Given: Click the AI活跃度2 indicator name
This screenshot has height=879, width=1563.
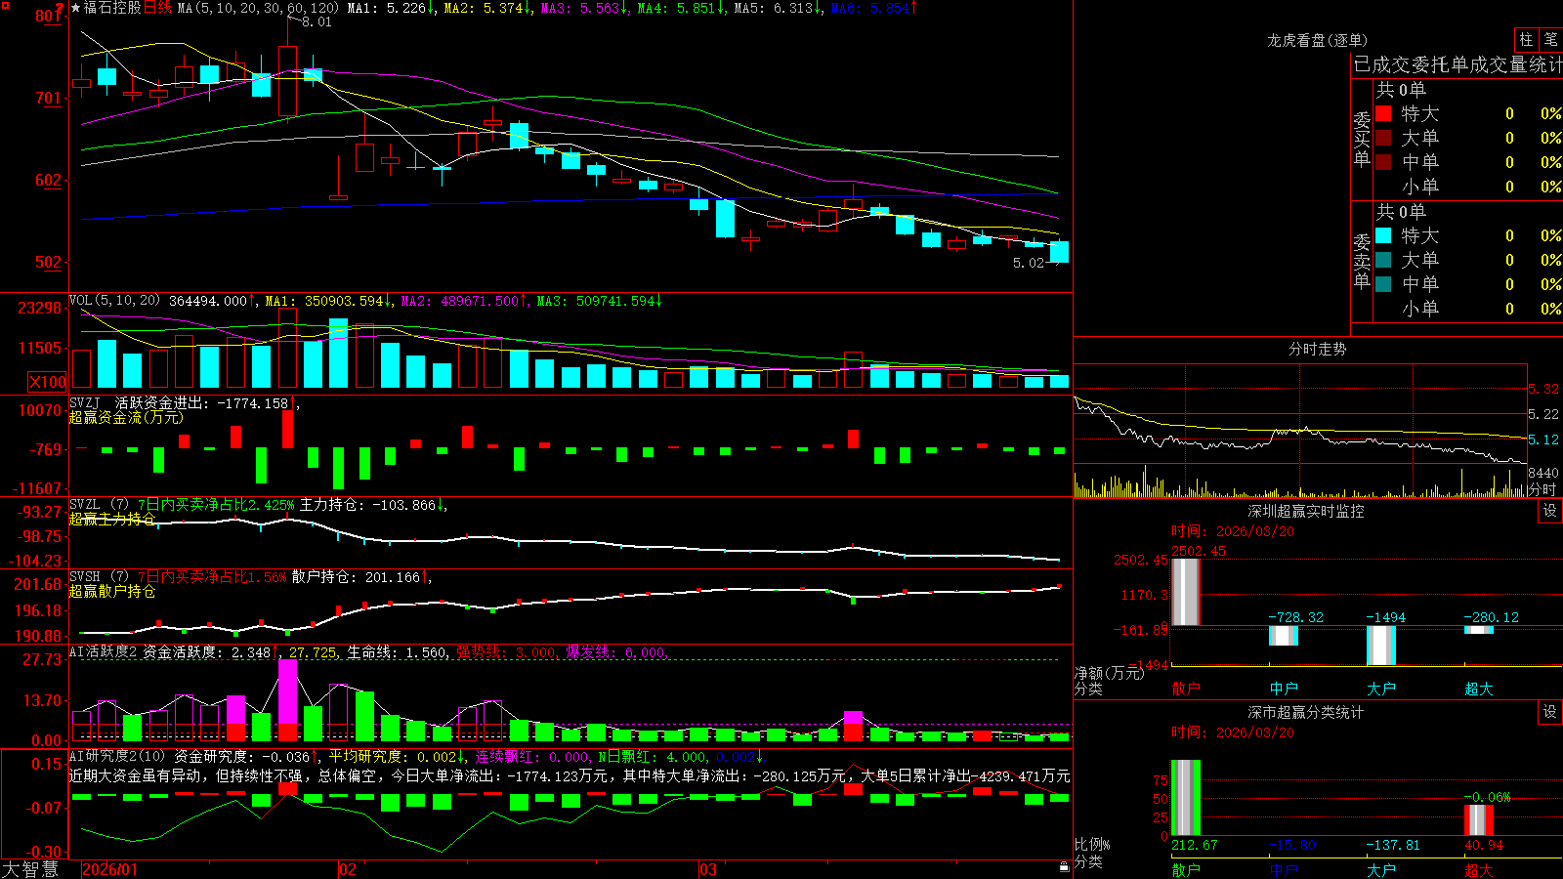Looking at the screenshot, I should point(104,652).
